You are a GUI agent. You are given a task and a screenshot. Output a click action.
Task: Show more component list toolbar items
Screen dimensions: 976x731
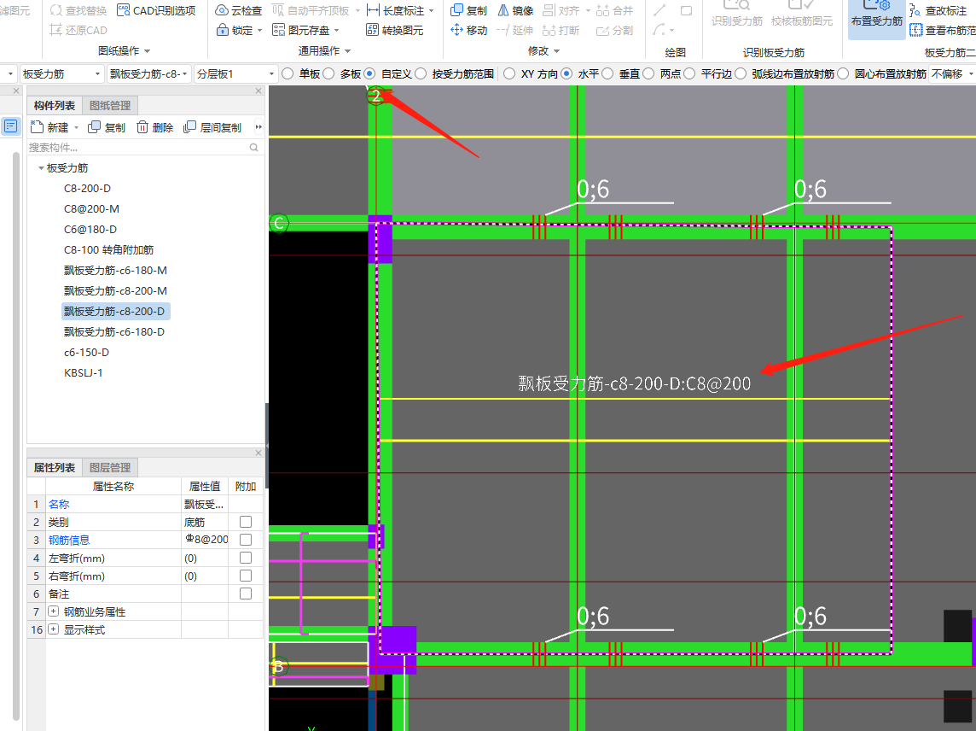coord(259,127)
